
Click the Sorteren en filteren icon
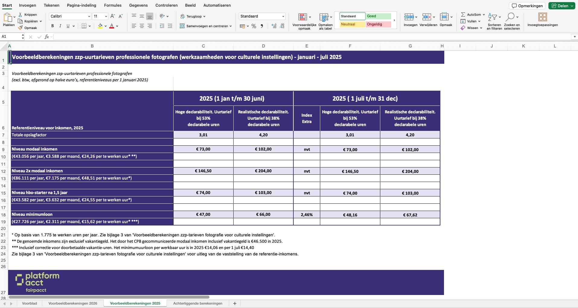tap(492, 17)
